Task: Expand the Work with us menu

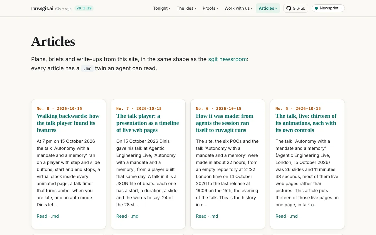Action: [238, 8]
